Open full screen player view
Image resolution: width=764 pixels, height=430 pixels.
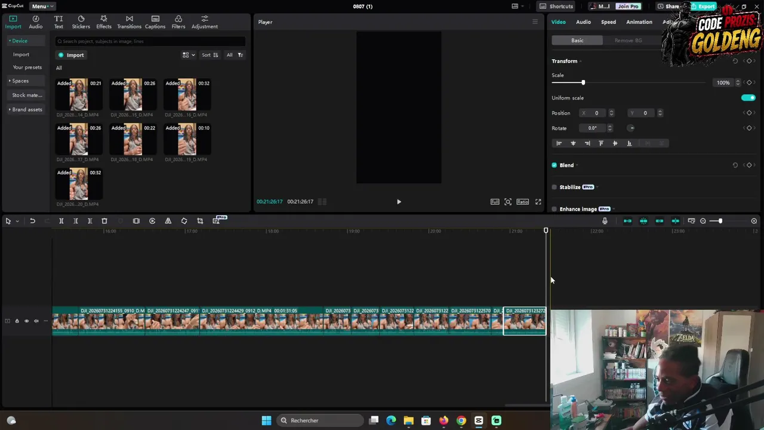tap(538, 202)
